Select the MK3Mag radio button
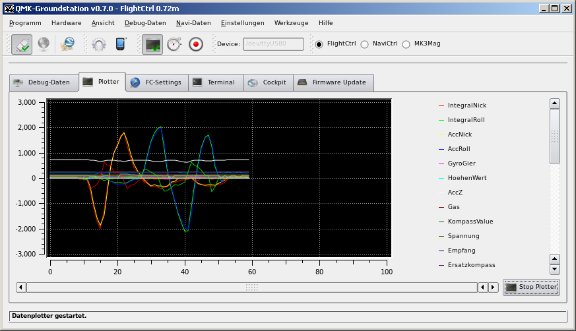 [406, 44]
